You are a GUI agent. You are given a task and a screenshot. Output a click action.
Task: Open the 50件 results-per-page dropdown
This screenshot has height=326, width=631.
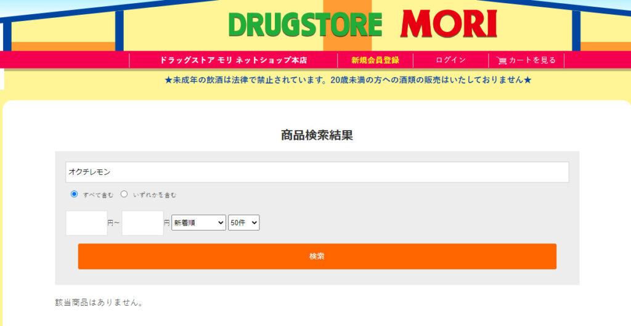[243, 222]
